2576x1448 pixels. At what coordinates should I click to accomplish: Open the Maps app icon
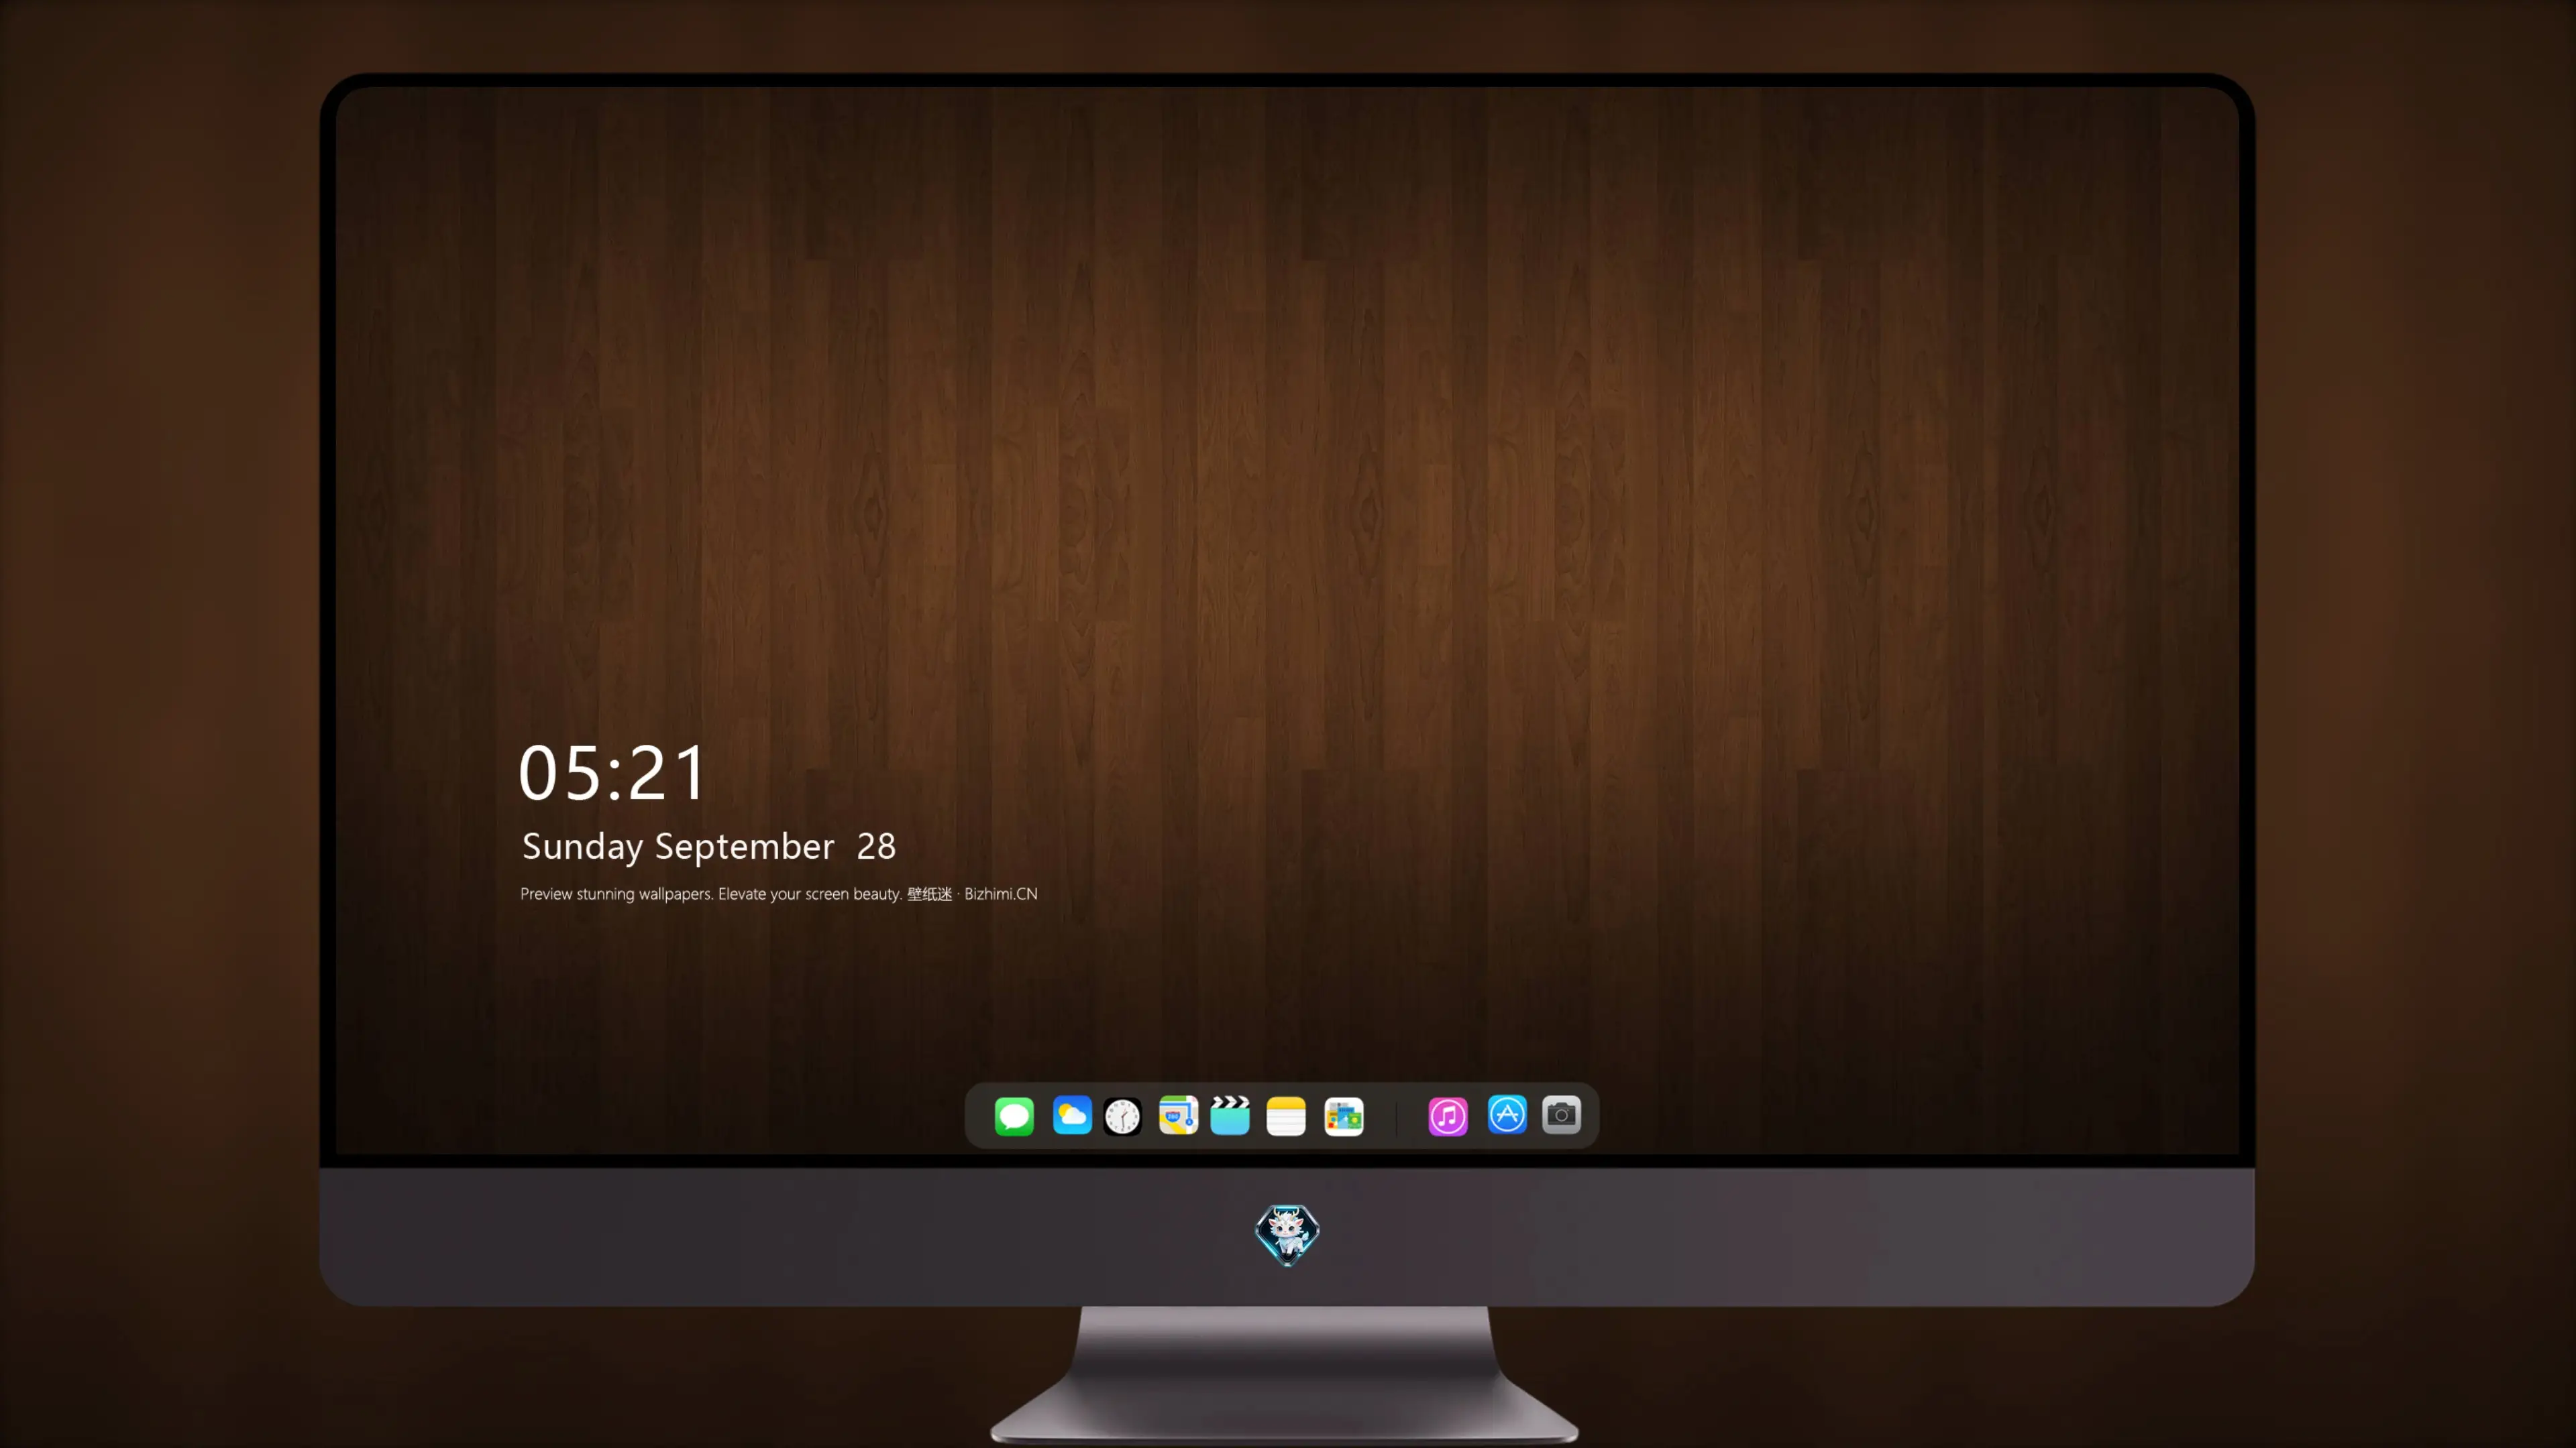tap(1178, 1115)
